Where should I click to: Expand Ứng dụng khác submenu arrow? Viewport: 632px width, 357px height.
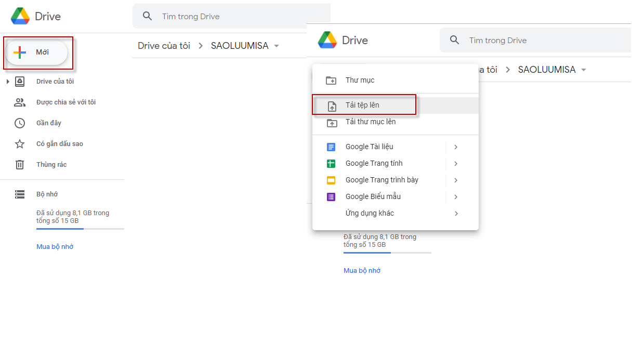(456, 214)
